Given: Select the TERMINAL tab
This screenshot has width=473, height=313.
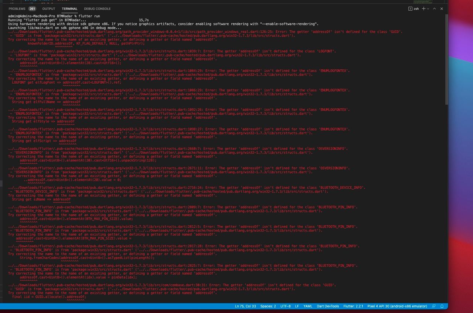Looking at the screenshot, I should tap(69, 8).
